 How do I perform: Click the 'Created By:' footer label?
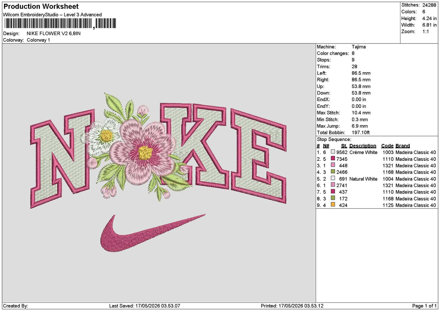[x=16, y=306]
